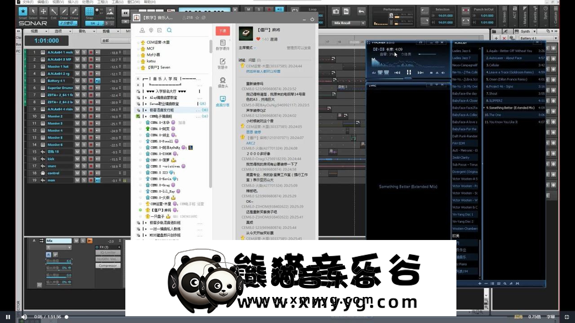This screenshot has width=575, height=323.
Task: Mute track A.N.Ax64 1 melo
Action: [x=77, y=52]
